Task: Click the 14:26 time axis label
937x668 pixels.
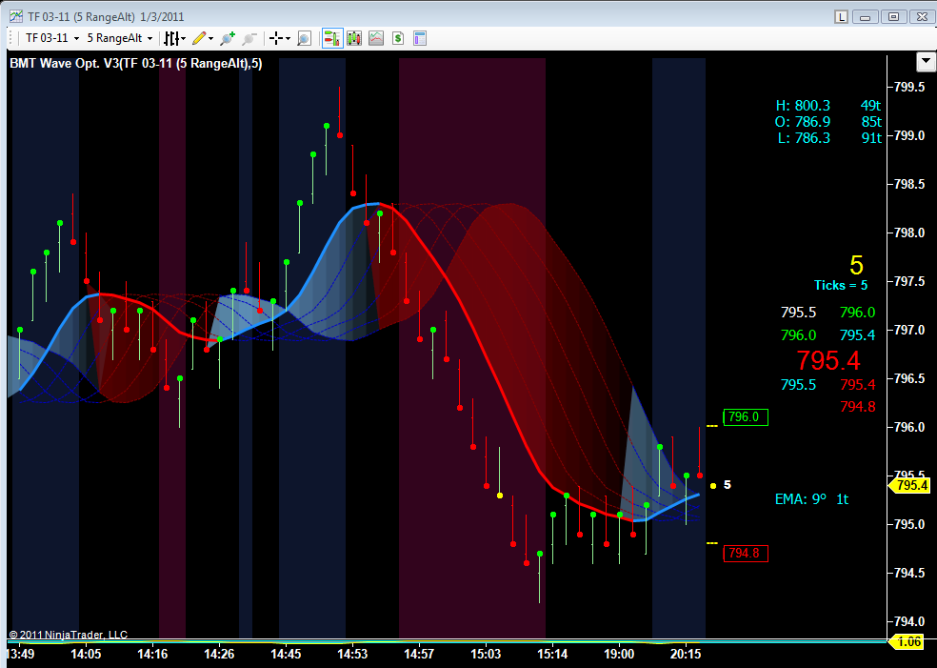Action: pyautogui.click(x=220, y=656)
